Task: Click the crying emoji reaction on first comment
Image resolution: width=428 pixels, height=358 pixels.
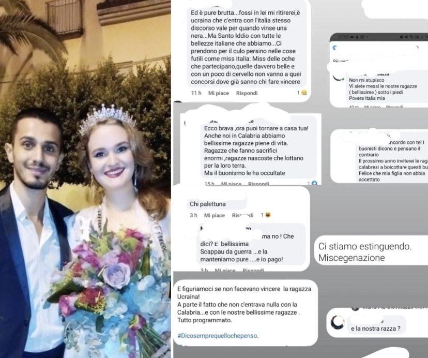Action: [x=304, y=93]
